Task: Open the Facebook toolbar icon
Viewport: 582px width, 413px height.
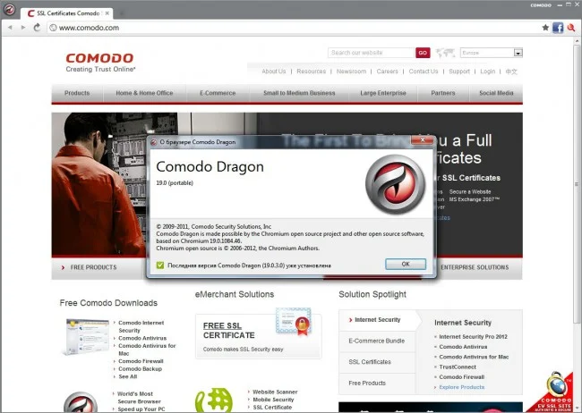Action: (558, 28)
